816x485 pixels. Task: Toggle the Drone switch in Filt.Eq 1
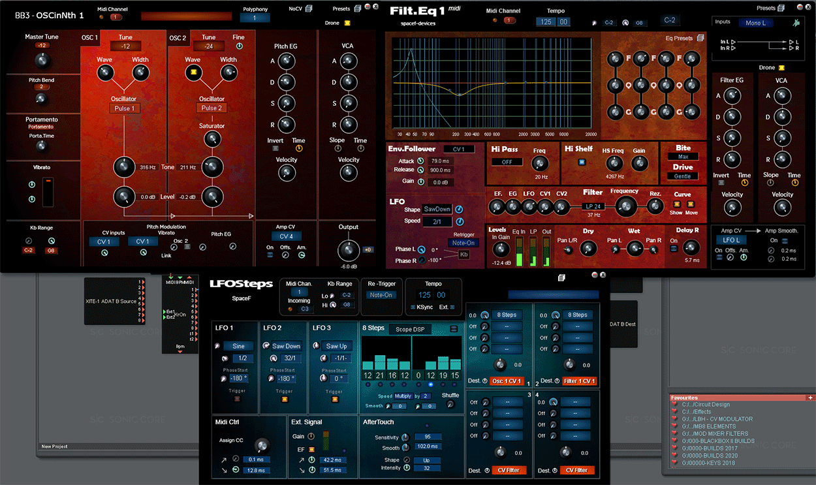(781, 67)
